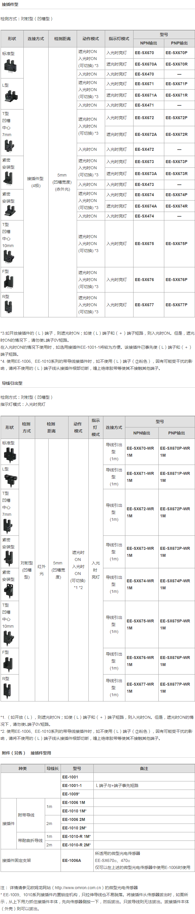The height and width of the screenshot is (914, 195).
Task: Select the EE-SX670P PNP model cell
Action: pos(179,52)
